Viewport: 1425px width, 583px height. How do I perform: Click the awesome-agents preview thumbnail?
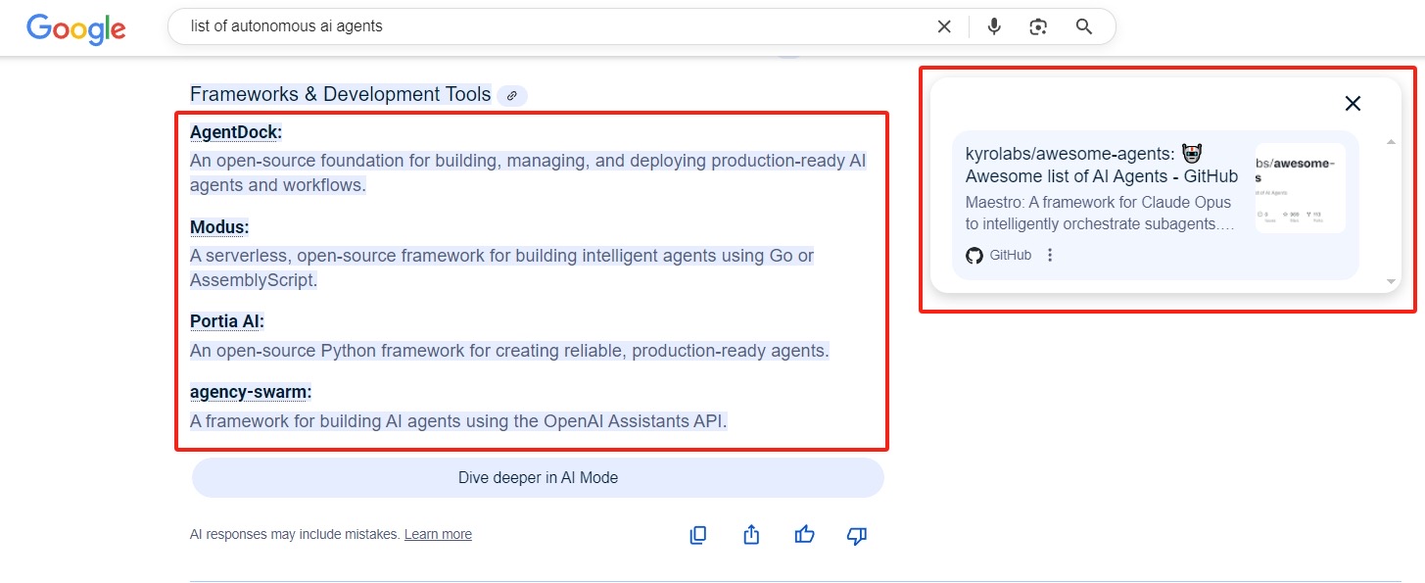[1300, 187]
